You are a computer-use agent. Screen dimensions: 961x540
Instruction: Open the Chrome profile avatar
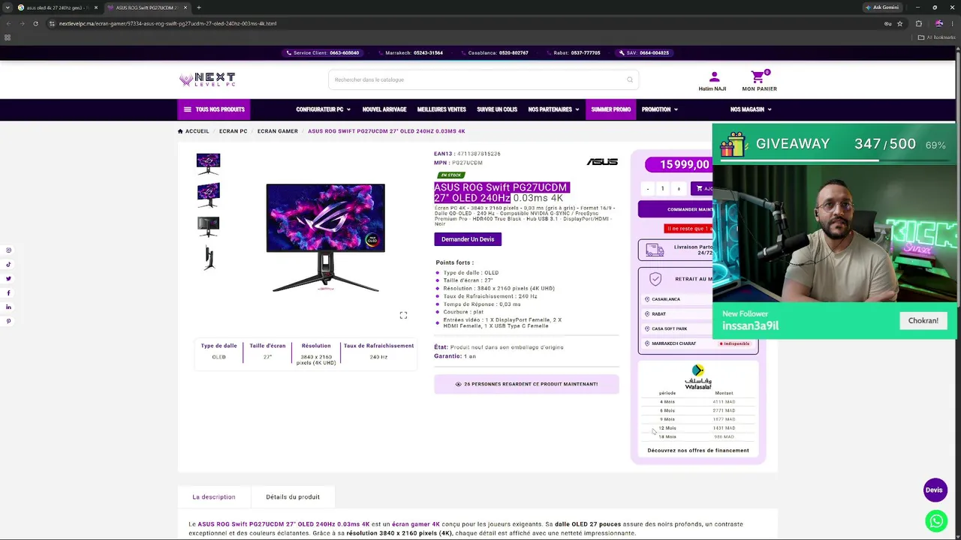coord(938,23)
